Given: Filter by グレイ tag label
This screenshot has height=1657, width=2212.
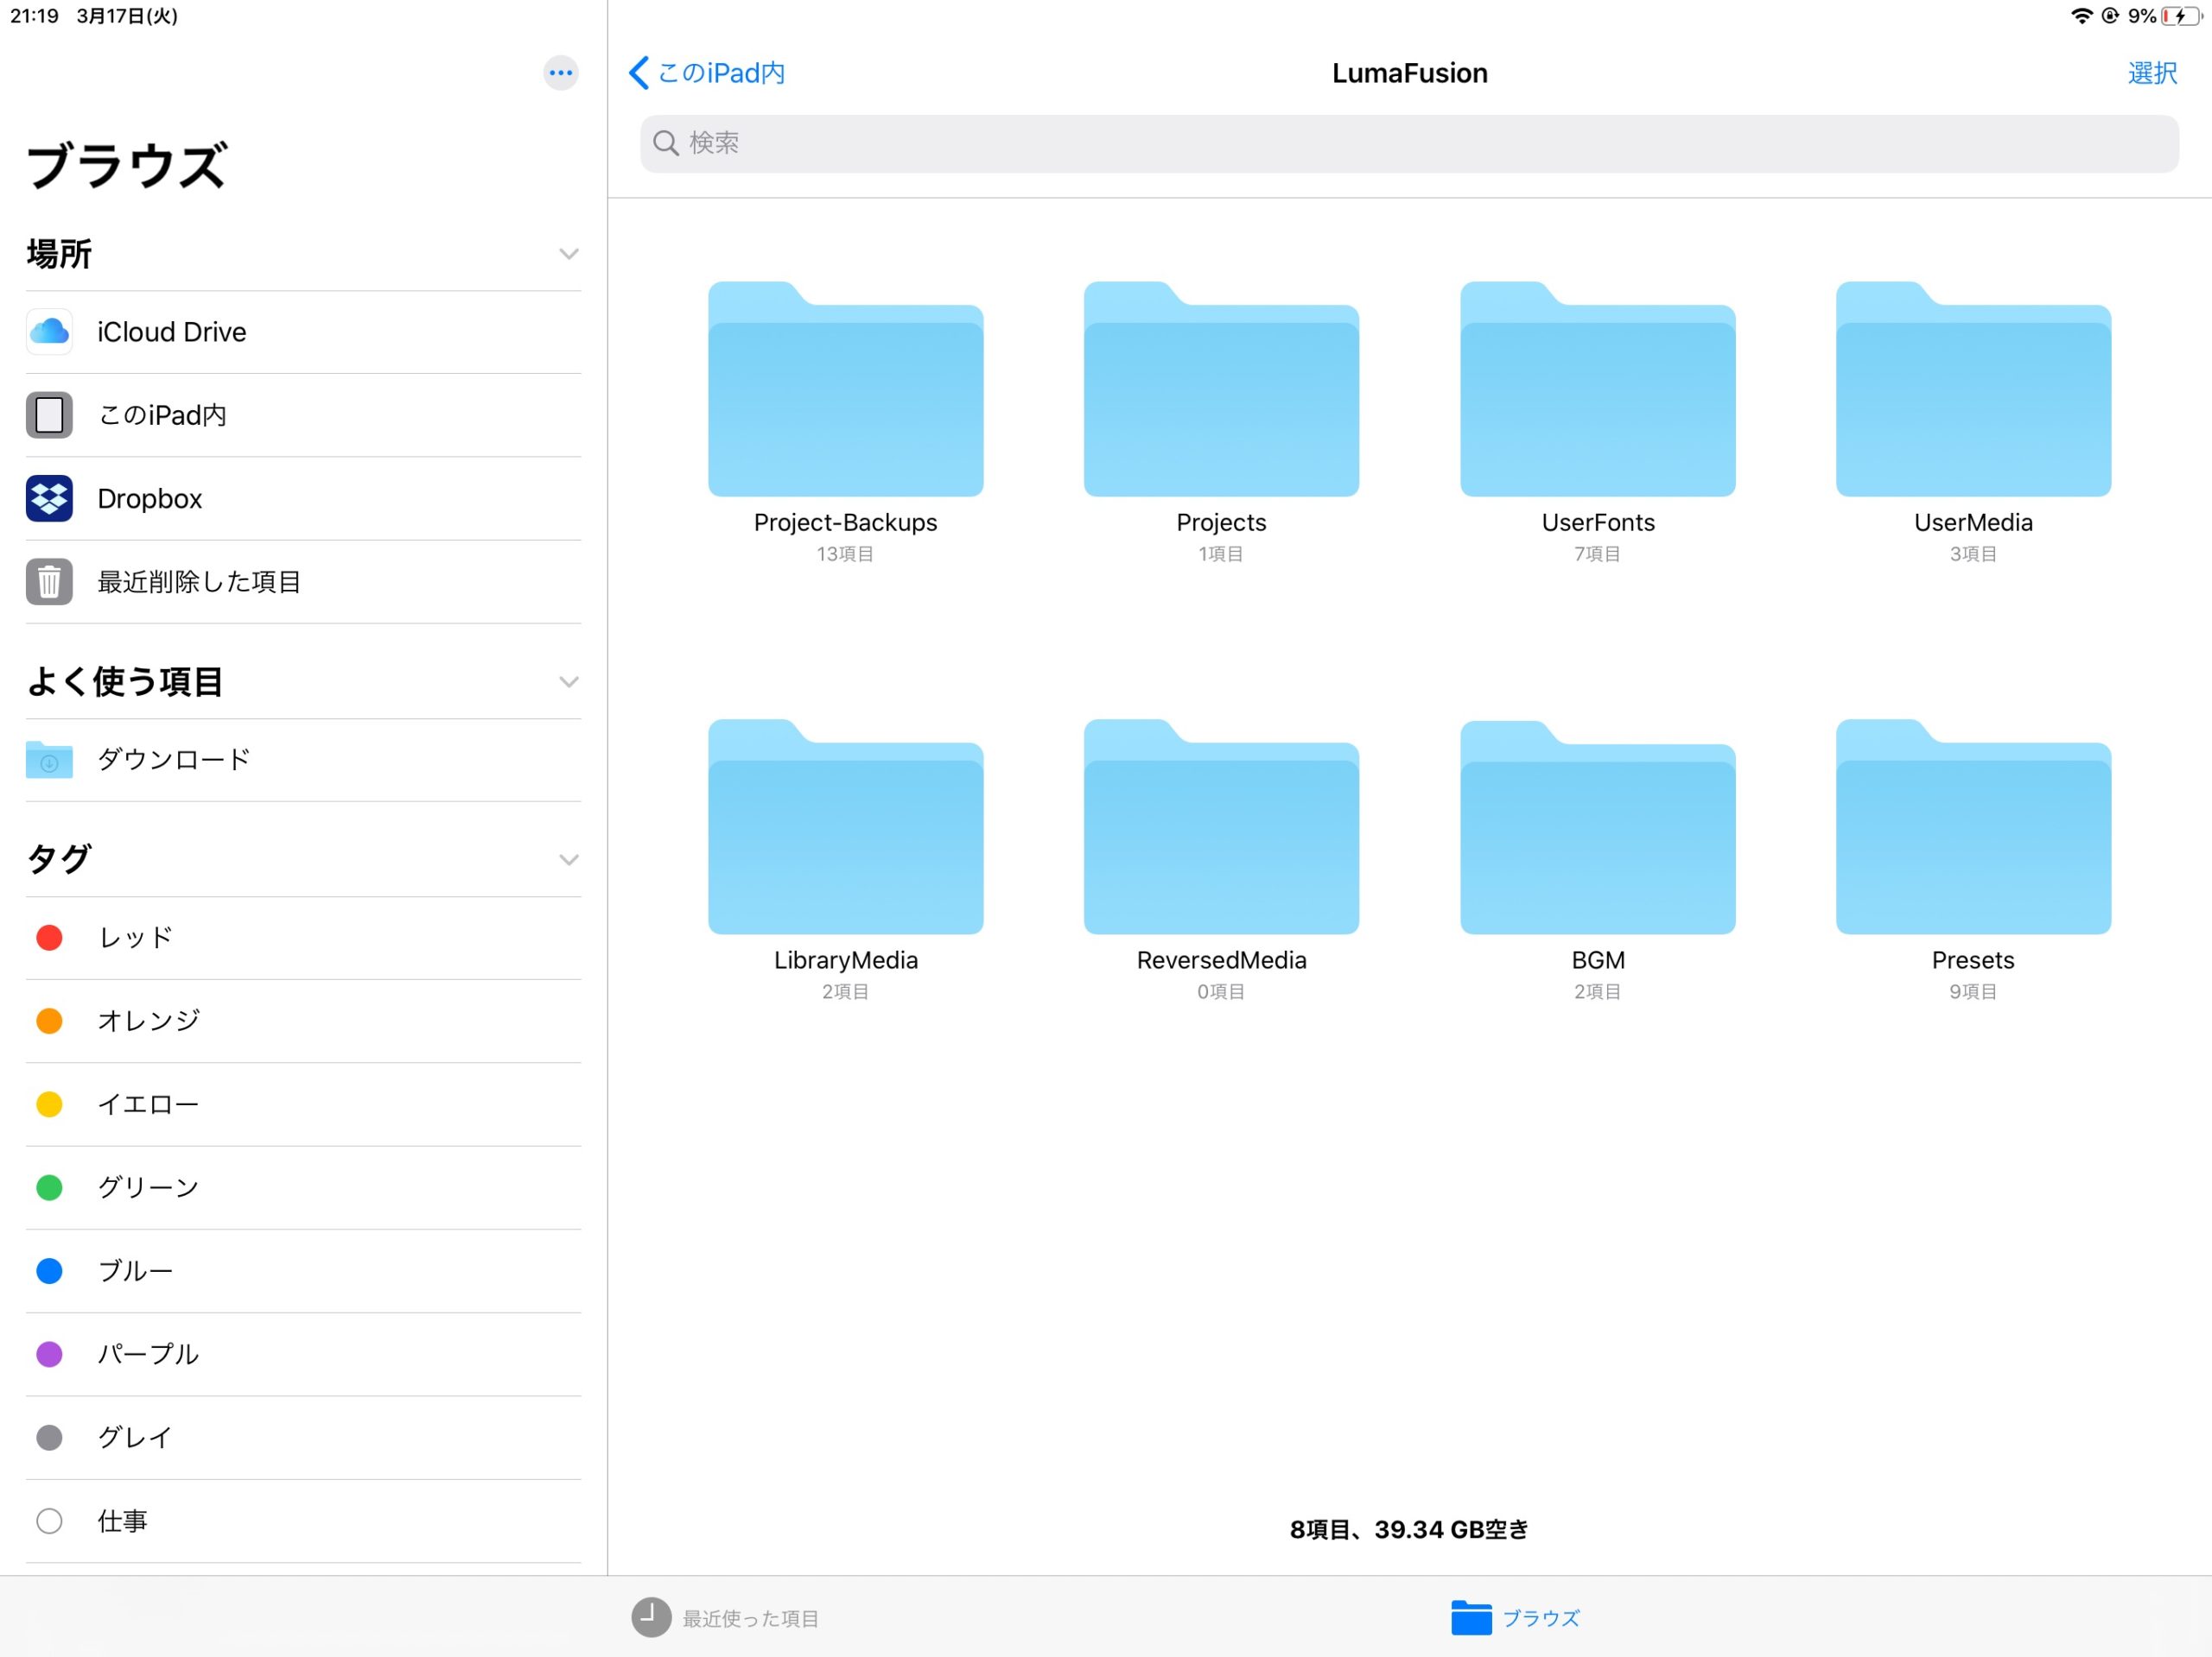Looking at the screenshot, I should tap(135, 1437).
